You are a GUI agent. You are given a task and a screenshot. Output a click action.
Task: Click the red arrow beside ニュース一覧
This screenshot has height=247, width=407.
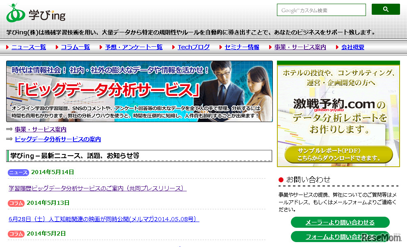tap(7, 47)
